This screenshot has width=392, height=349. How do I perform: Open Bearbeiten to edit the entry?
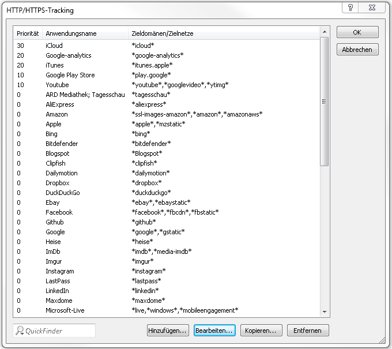pos(214,331)
